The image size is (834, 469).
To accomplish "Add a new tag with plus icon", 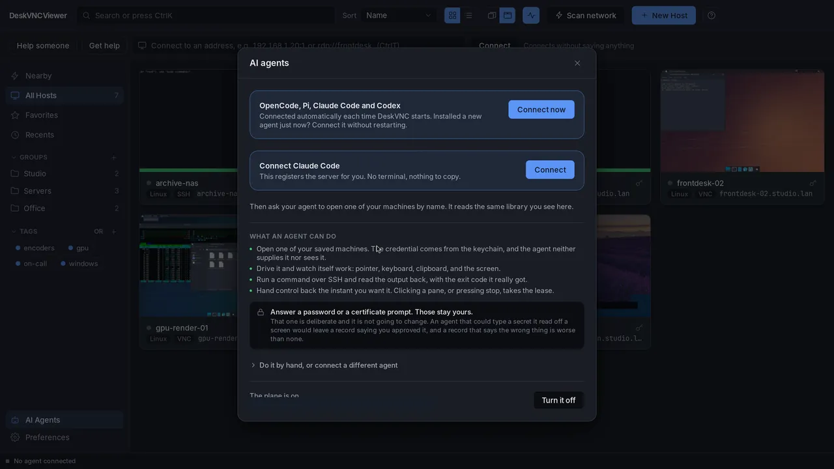I will tap(114, 231).
